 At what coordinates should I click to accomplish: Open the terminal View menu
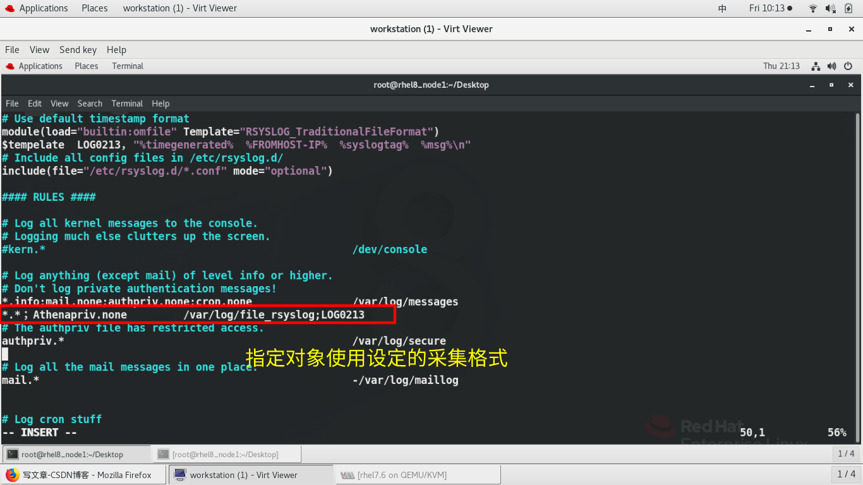[x=59, y=104]
